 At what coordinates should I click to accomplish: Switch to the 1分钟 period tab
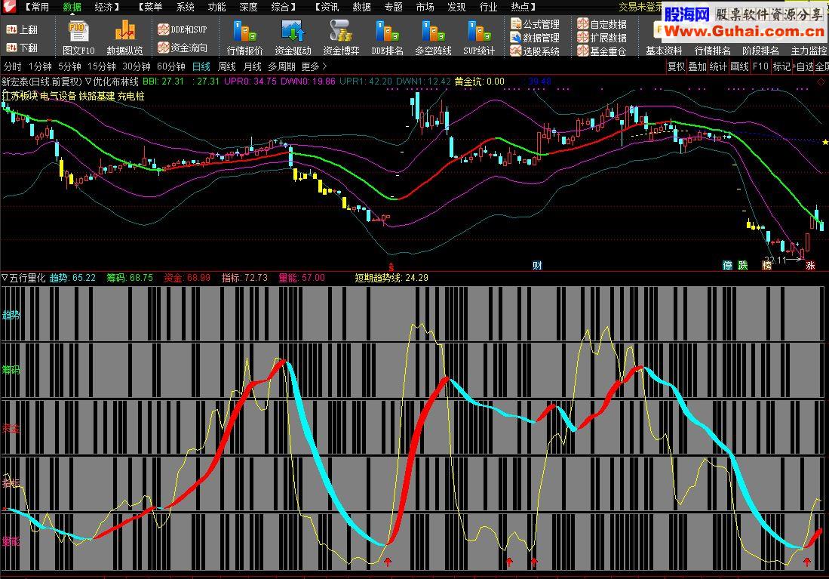(x=40, y=66)
